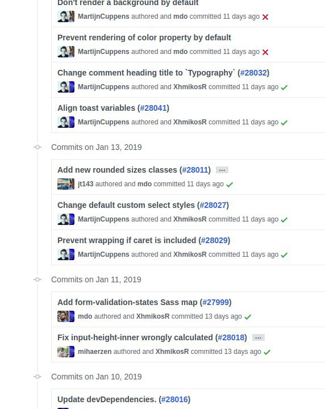Click the timeline marker for Jan 13, 2019
This screenshot has height=409, width=325.
pos(37,147)
